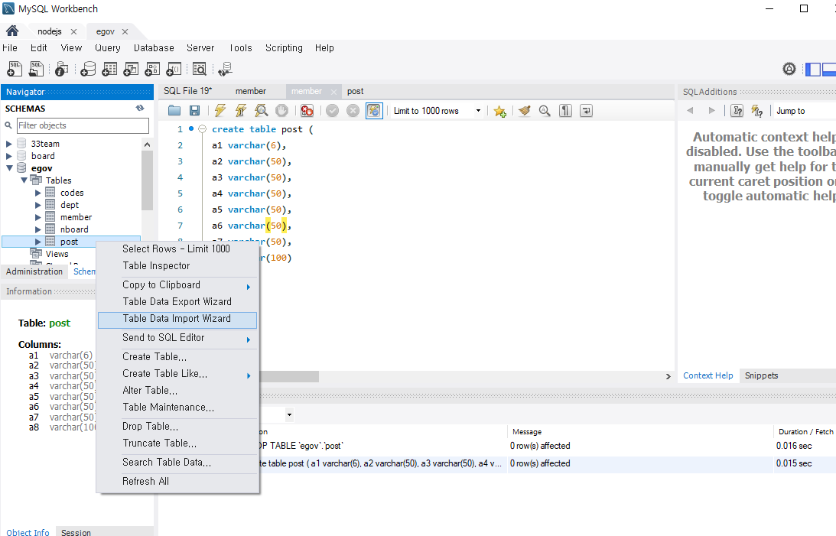Open Table Inspector from context menu
This screenshot has width=836, height=536.
177,266
